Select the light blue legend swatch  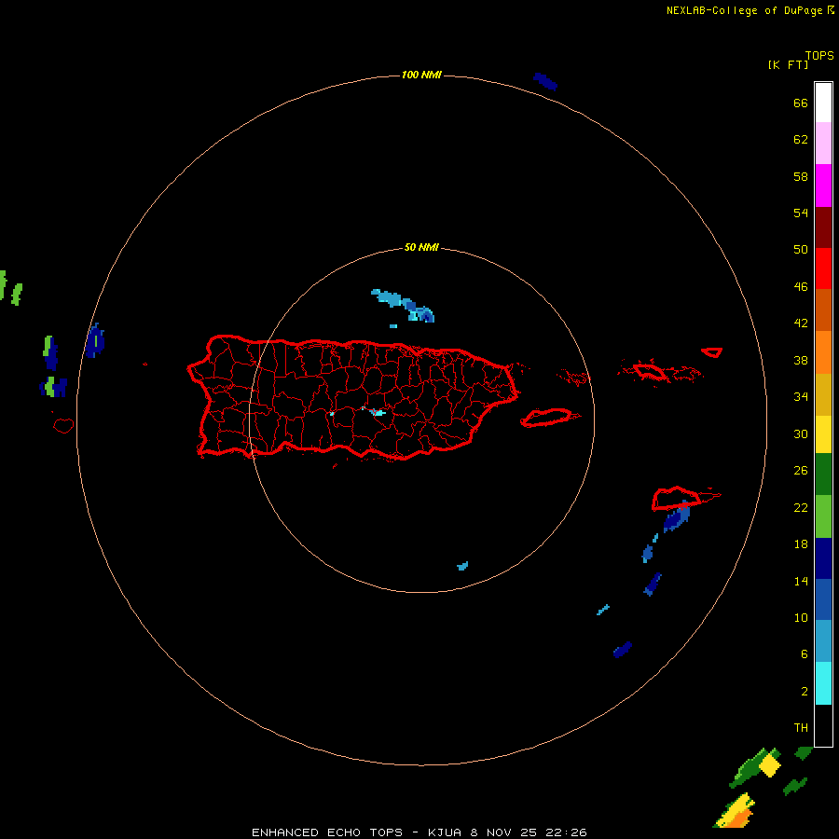(x=823, y=641)
